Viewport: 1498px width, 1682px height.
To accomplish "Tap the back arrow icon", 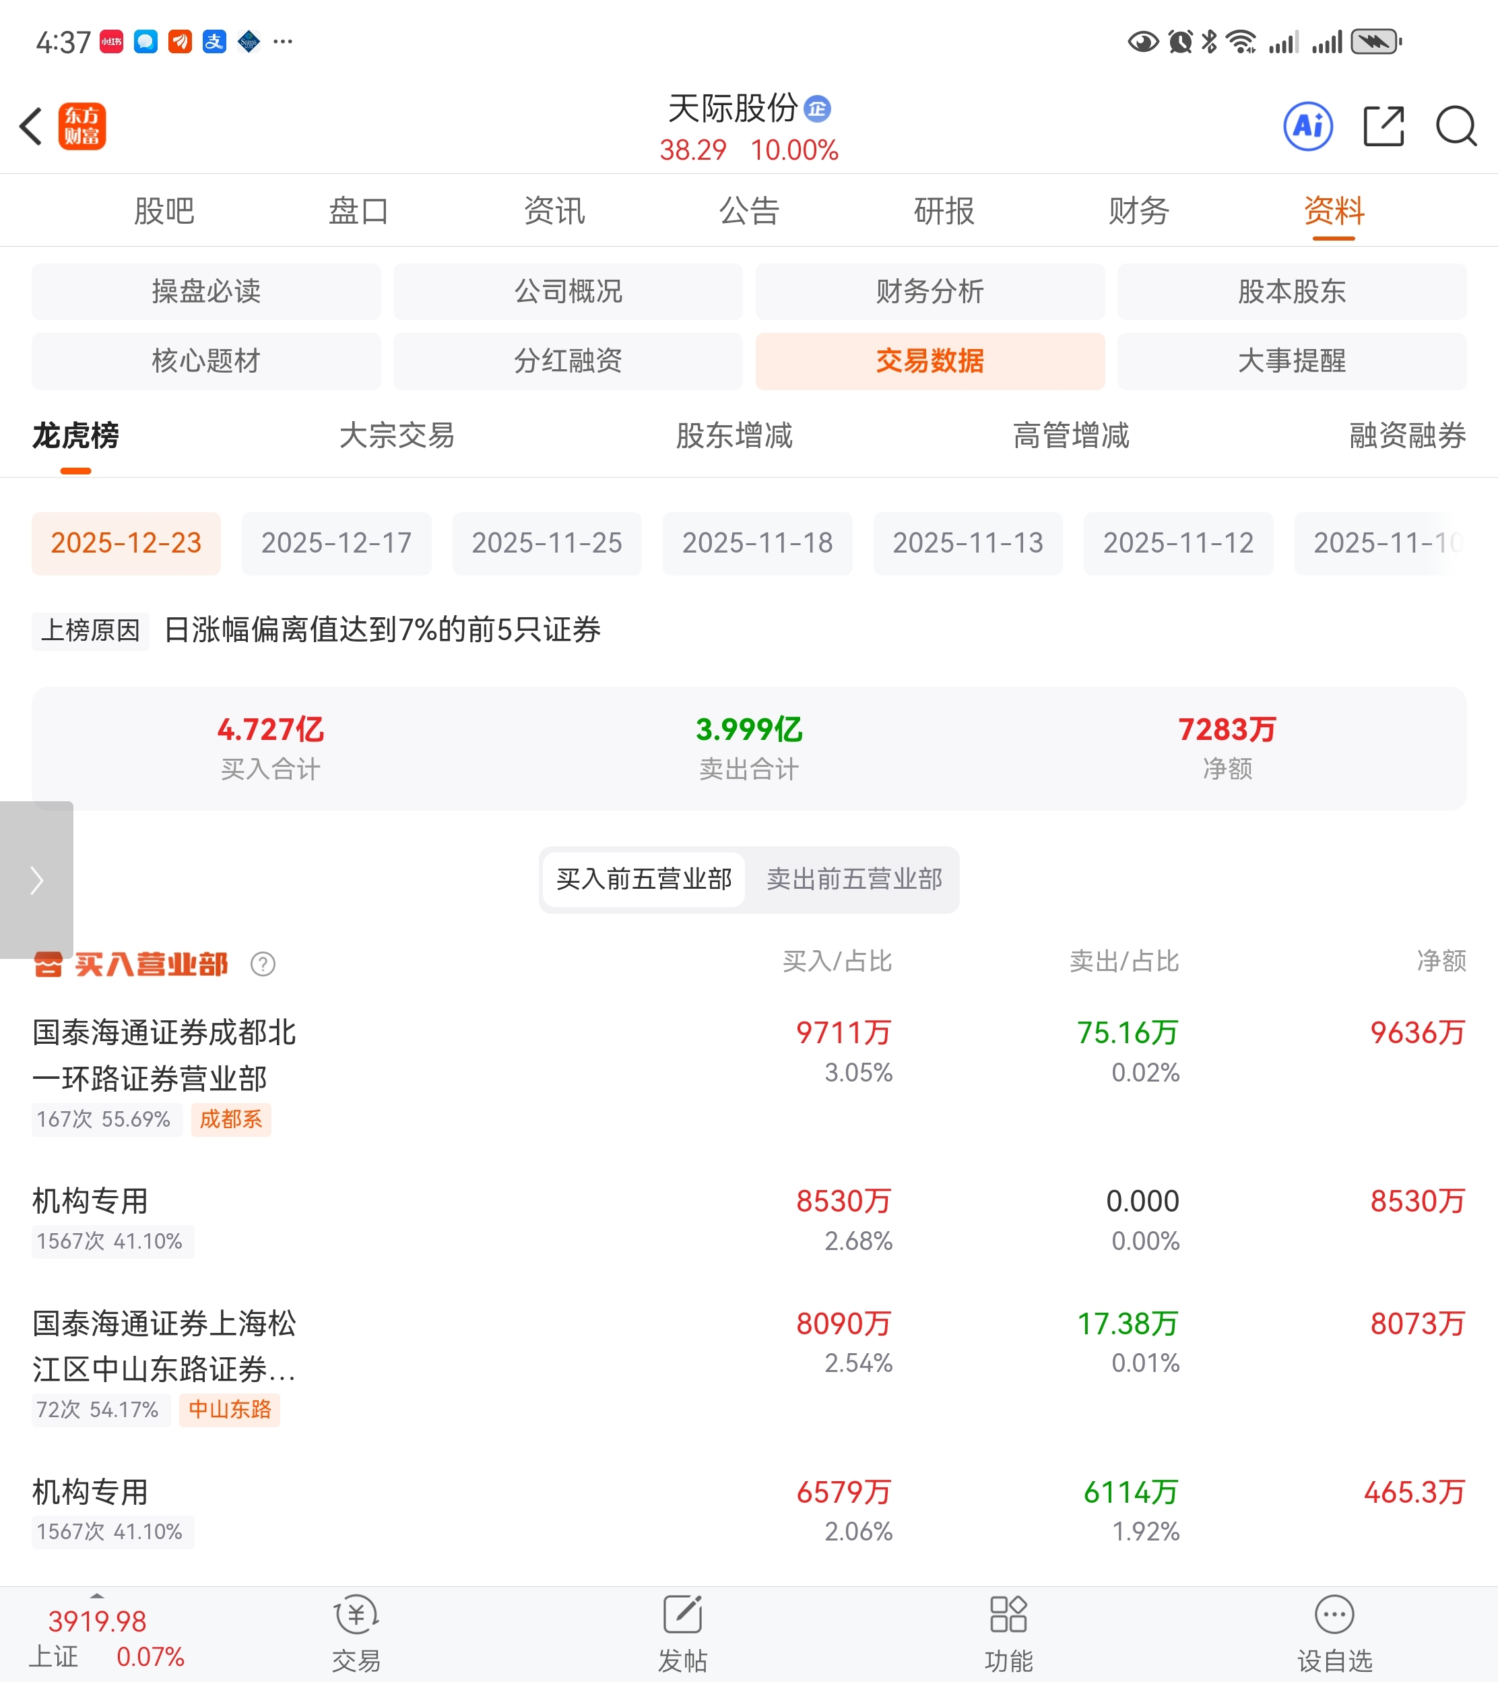I will pos(31,127).
